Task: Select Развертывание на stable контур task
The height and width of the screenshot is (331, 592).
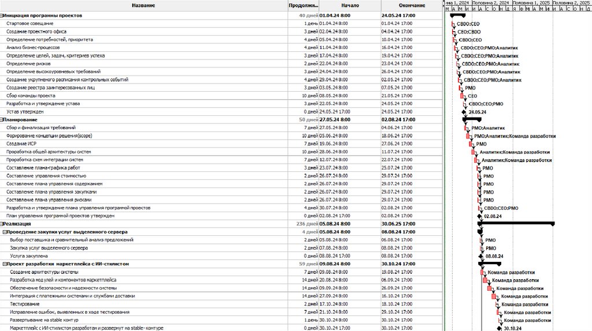Action: coord(44,320)
